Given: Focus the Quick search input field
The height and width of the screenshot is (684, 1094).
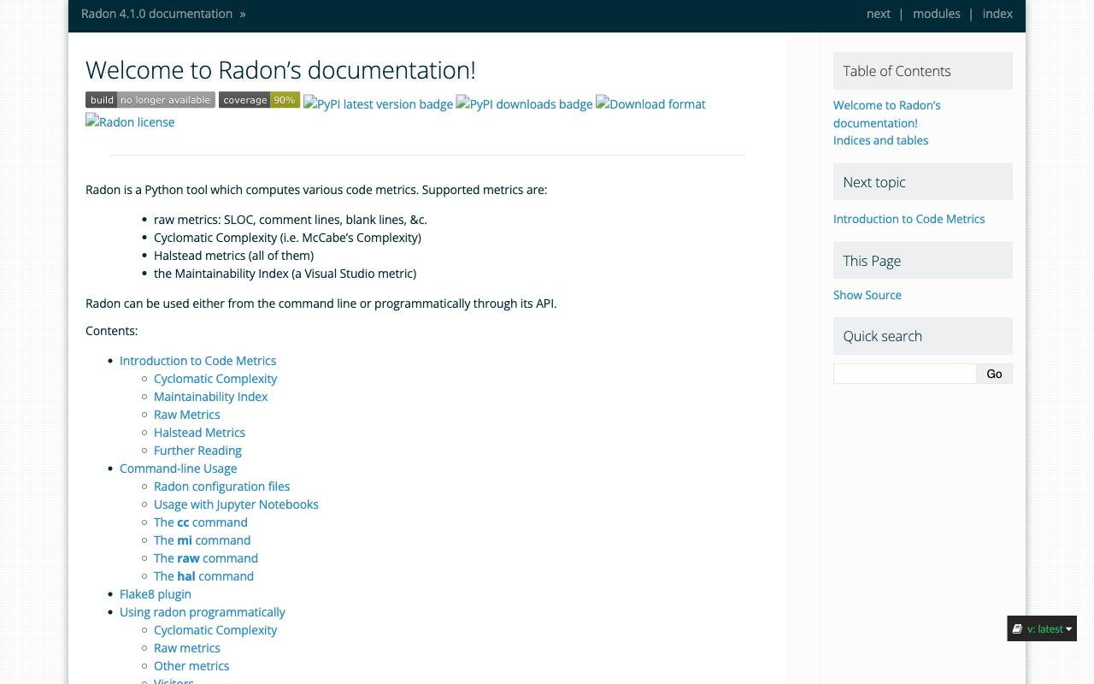Looking at the screenshot, I should click(x=904, y=374).
